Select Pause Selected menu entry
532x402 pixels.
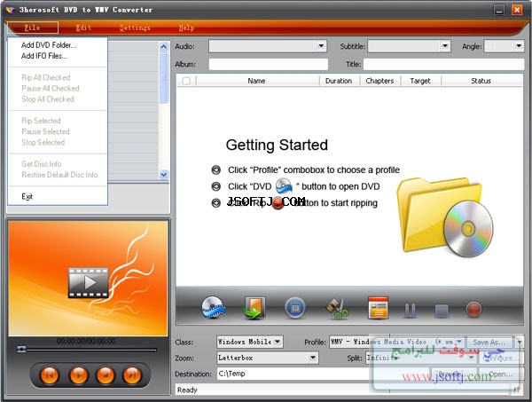[x=45, y=131]
